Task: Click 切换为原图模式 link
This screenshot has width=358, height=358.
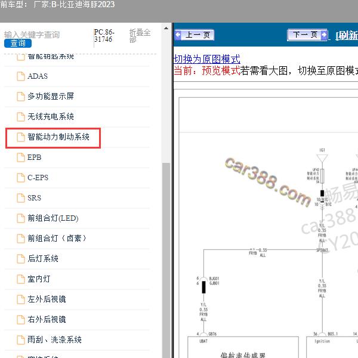Action: coord(206,59)
